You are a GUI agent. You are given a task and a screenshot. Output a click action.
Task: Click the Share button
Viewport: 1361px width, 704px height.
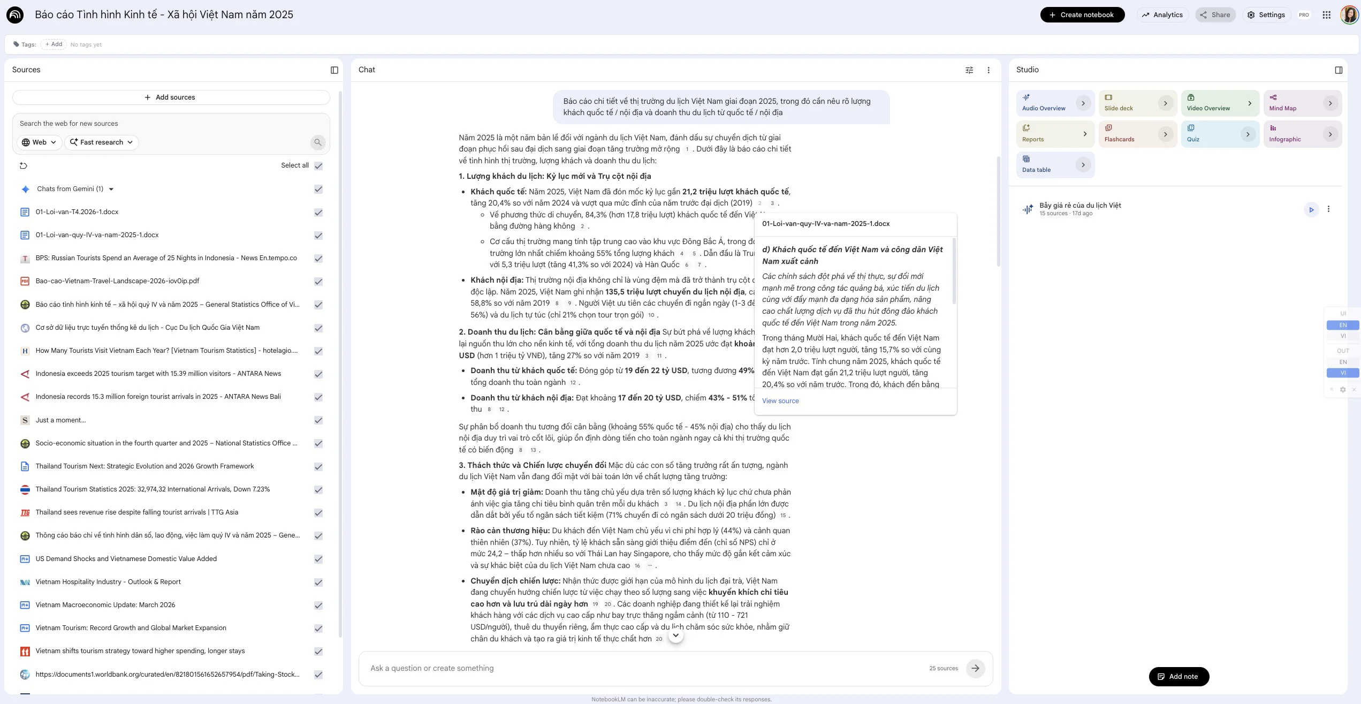1215,15
